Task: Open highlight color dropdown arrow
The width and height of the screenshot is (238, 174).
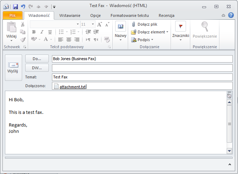Action: click(x=39, y=39)
